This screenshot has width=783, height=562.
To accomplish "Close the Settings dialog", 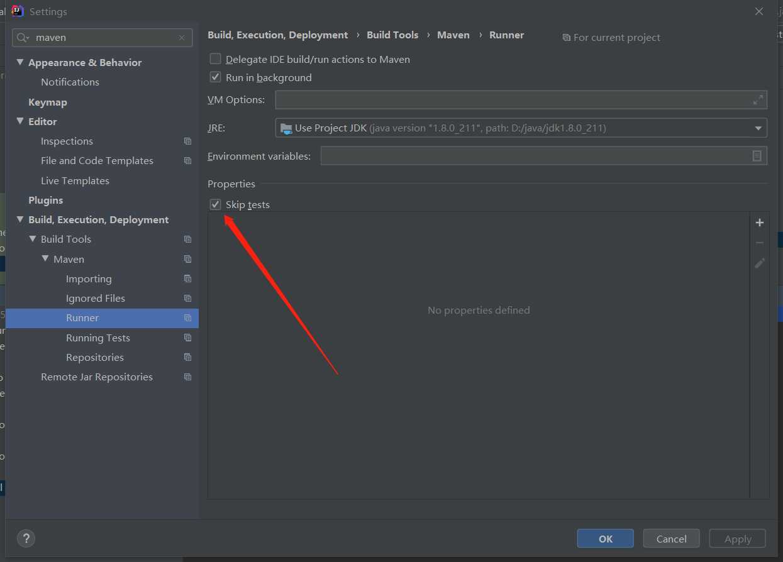I will coord(759,11).
